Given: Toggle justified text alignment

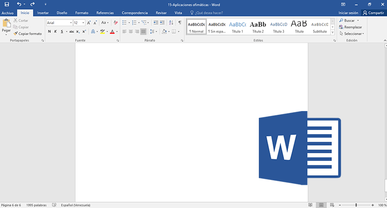Looking at the screenshot, I should (x=143, y=32).
